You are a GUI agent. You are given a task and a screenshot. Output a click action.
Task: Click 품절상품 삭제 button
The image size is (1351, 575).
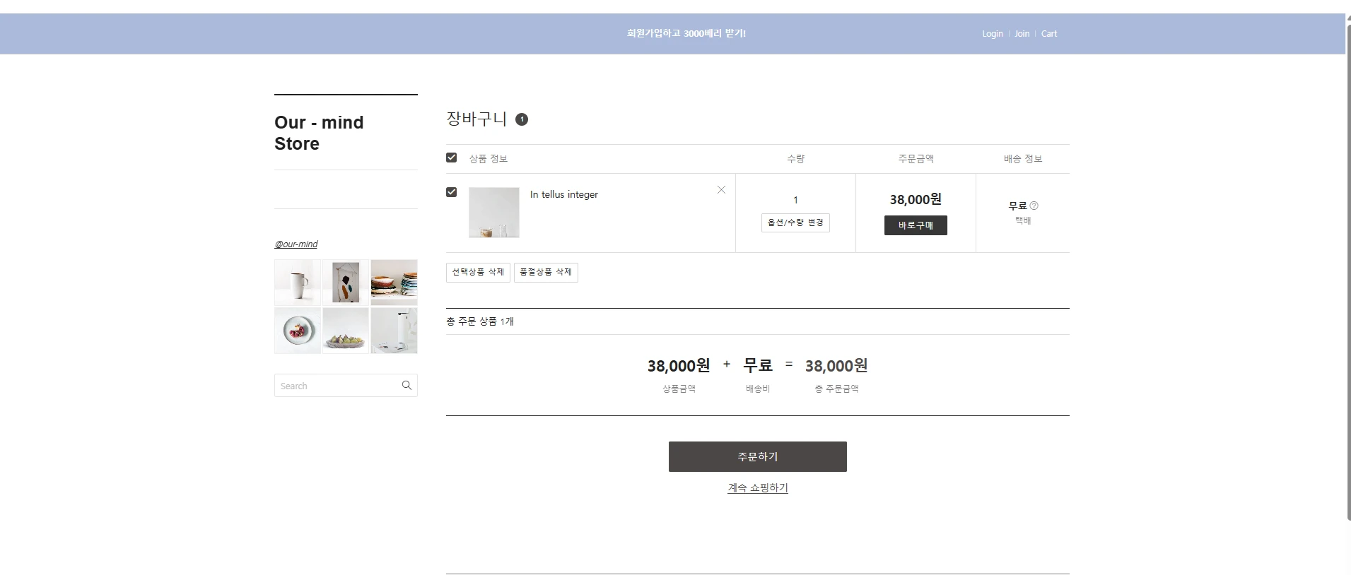(546, 273)
